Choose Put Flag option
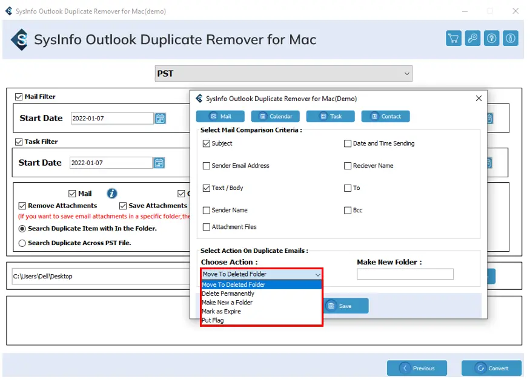Screen dimensions: 530x380 [261, 320]
